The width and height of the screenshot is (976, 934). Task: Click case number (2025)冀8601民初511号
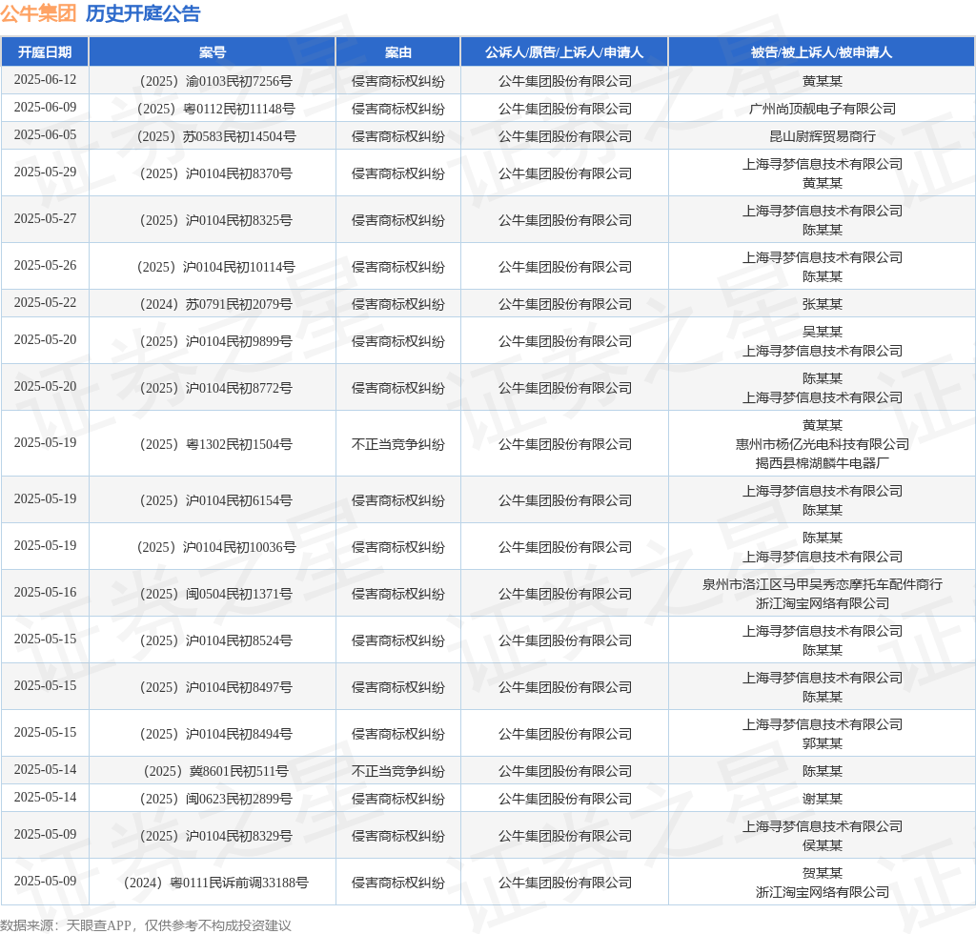point(215,771)
